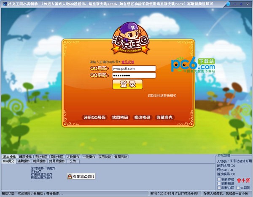Open the 封号后操作 tab
The height and width of the screenshot is (197, 253).
[57, 161]
